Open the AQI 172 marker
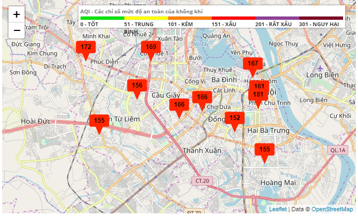This screenshot has height=216, width=358. click(x=86, y=47)
